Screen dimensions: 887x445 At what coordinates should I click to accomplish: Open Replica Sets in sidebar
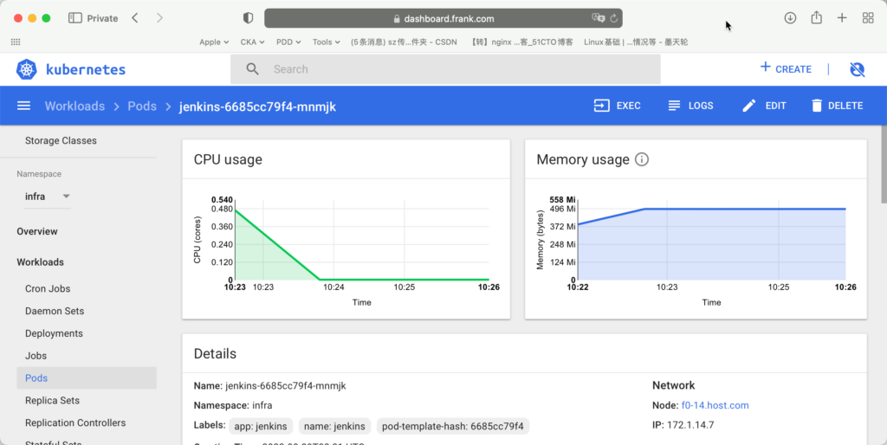[x=52, y=400]
